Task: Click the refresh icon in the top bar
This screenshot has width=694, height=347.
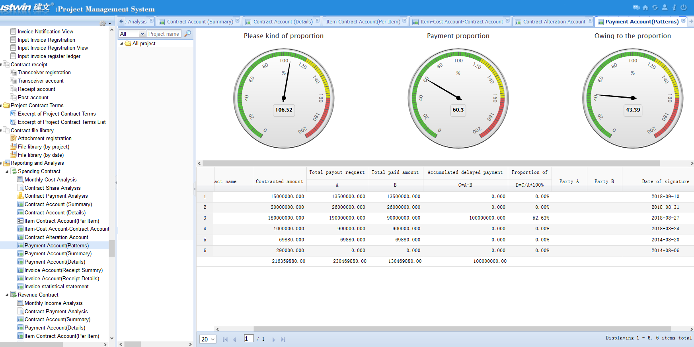Action: [655, 8]
